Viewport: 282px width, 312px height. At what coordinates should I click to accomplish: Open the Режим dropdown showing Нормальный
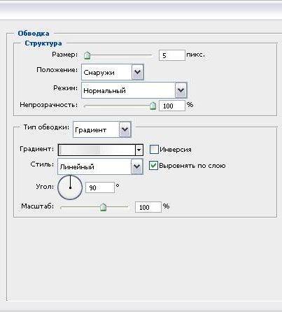tap(134, 90)
